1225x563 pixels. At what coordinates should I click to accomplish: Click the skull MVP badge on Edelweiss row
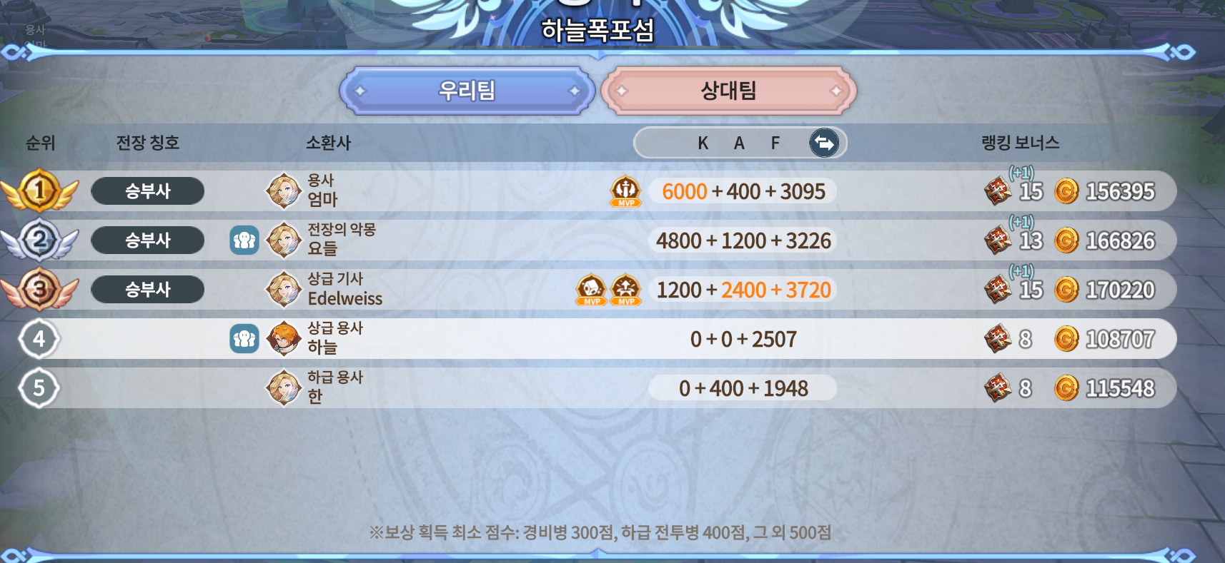click(x=592, y=290)
